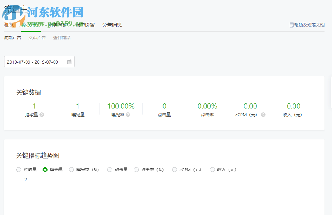Switch to the 返佣商品 sub-tab
This screenshot has width=332, height=215.
click(x=61, y=38)
